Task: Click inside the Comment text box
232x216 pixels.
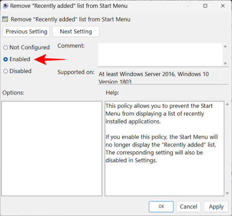Action: click(160, 55)
